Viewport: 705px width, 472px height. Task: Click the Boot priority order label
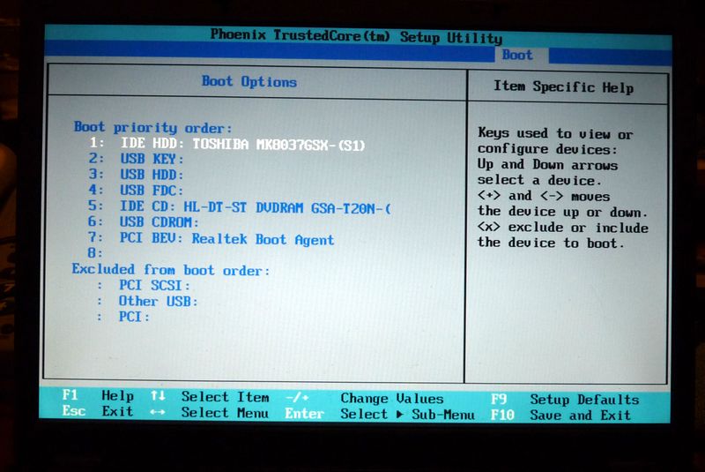click(x=152, y=127)
